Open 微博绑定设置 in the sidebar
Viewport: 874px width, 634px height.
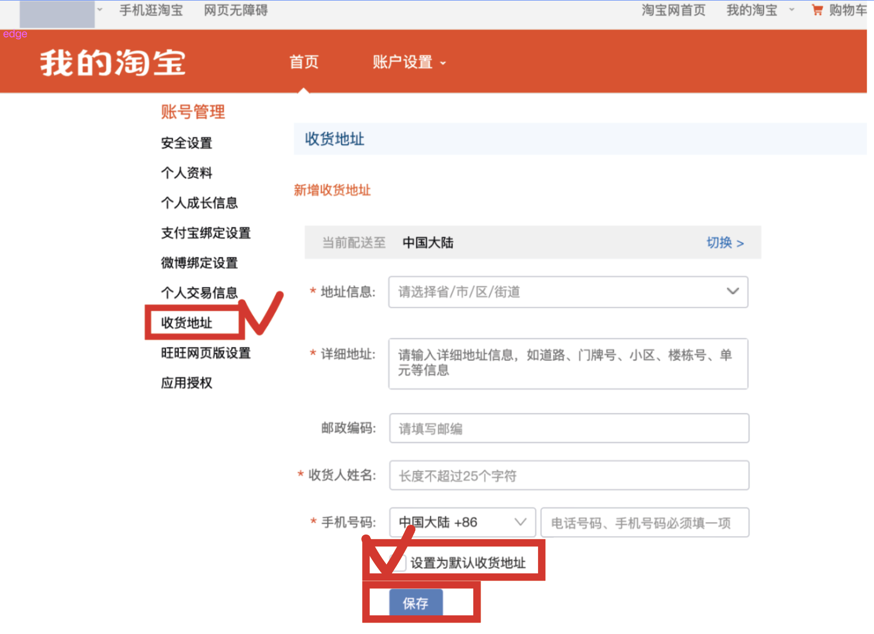(x=199, y=263)
